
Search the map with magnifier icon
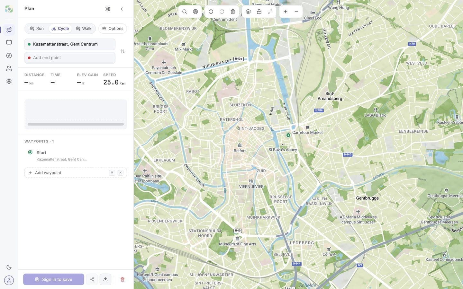[x=185, y=12]
